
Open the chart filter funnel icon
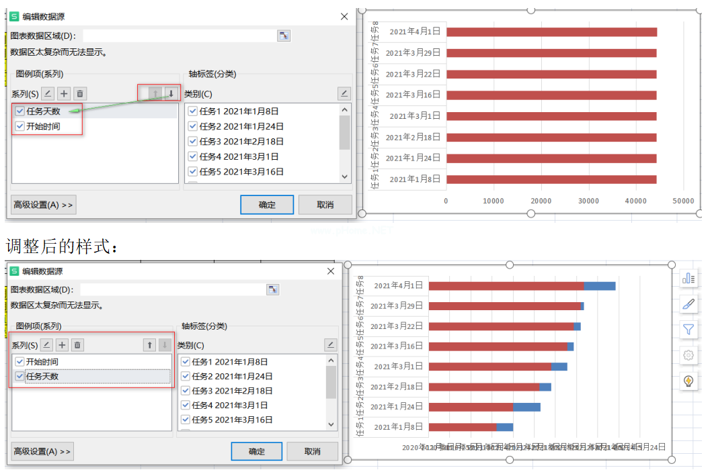688,329
